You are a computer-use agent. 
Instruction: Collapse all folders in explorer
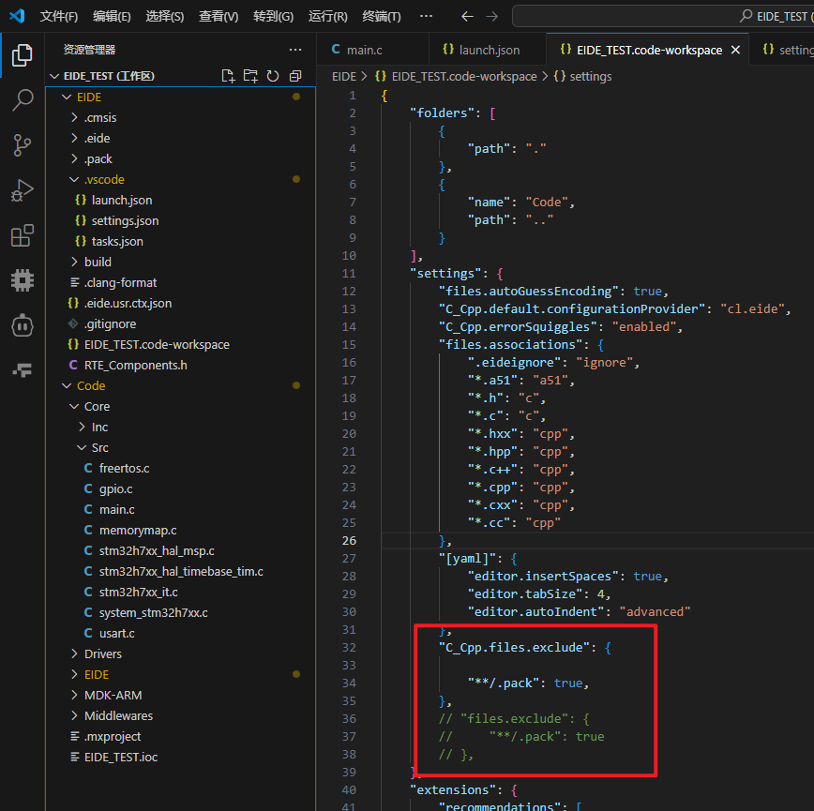295,76
